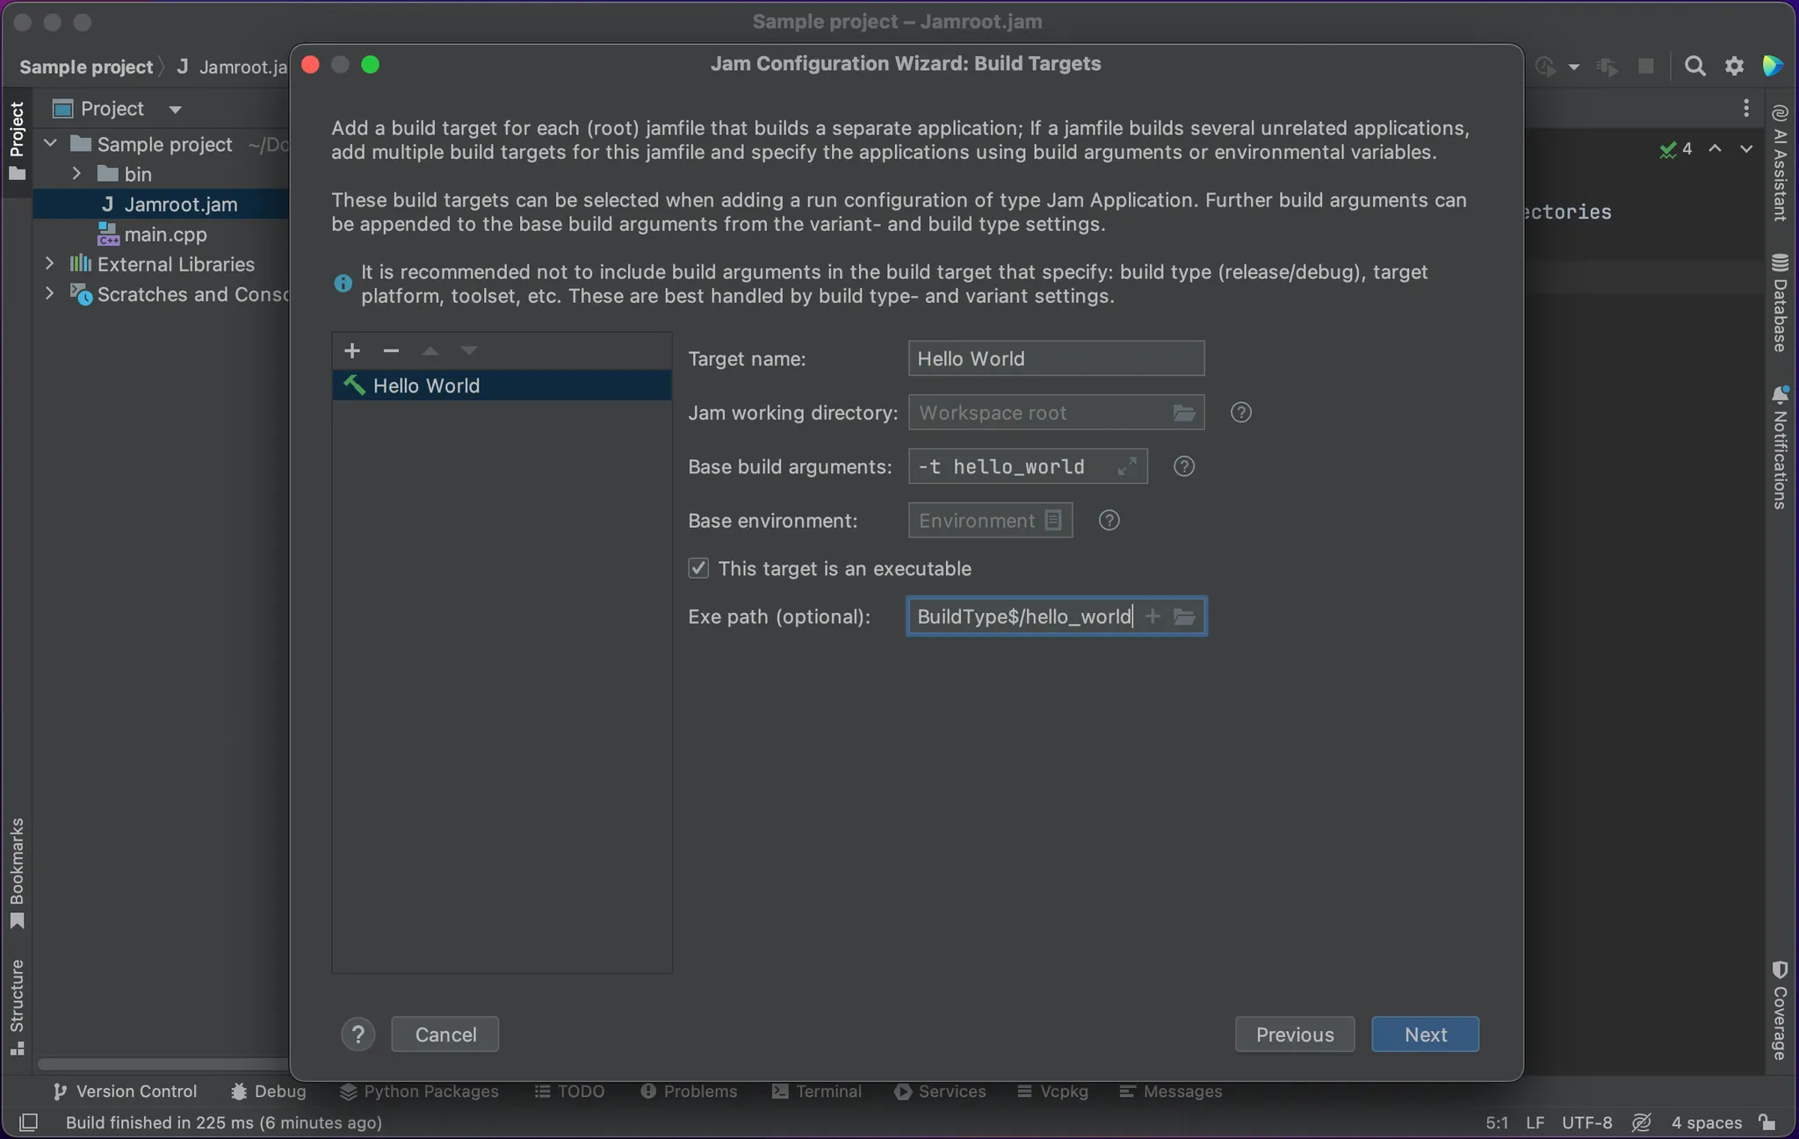The image size is (1799, 1139).
Task: Open run configuration dropdown arrow in toolbar
Action: coord(1574,67)
